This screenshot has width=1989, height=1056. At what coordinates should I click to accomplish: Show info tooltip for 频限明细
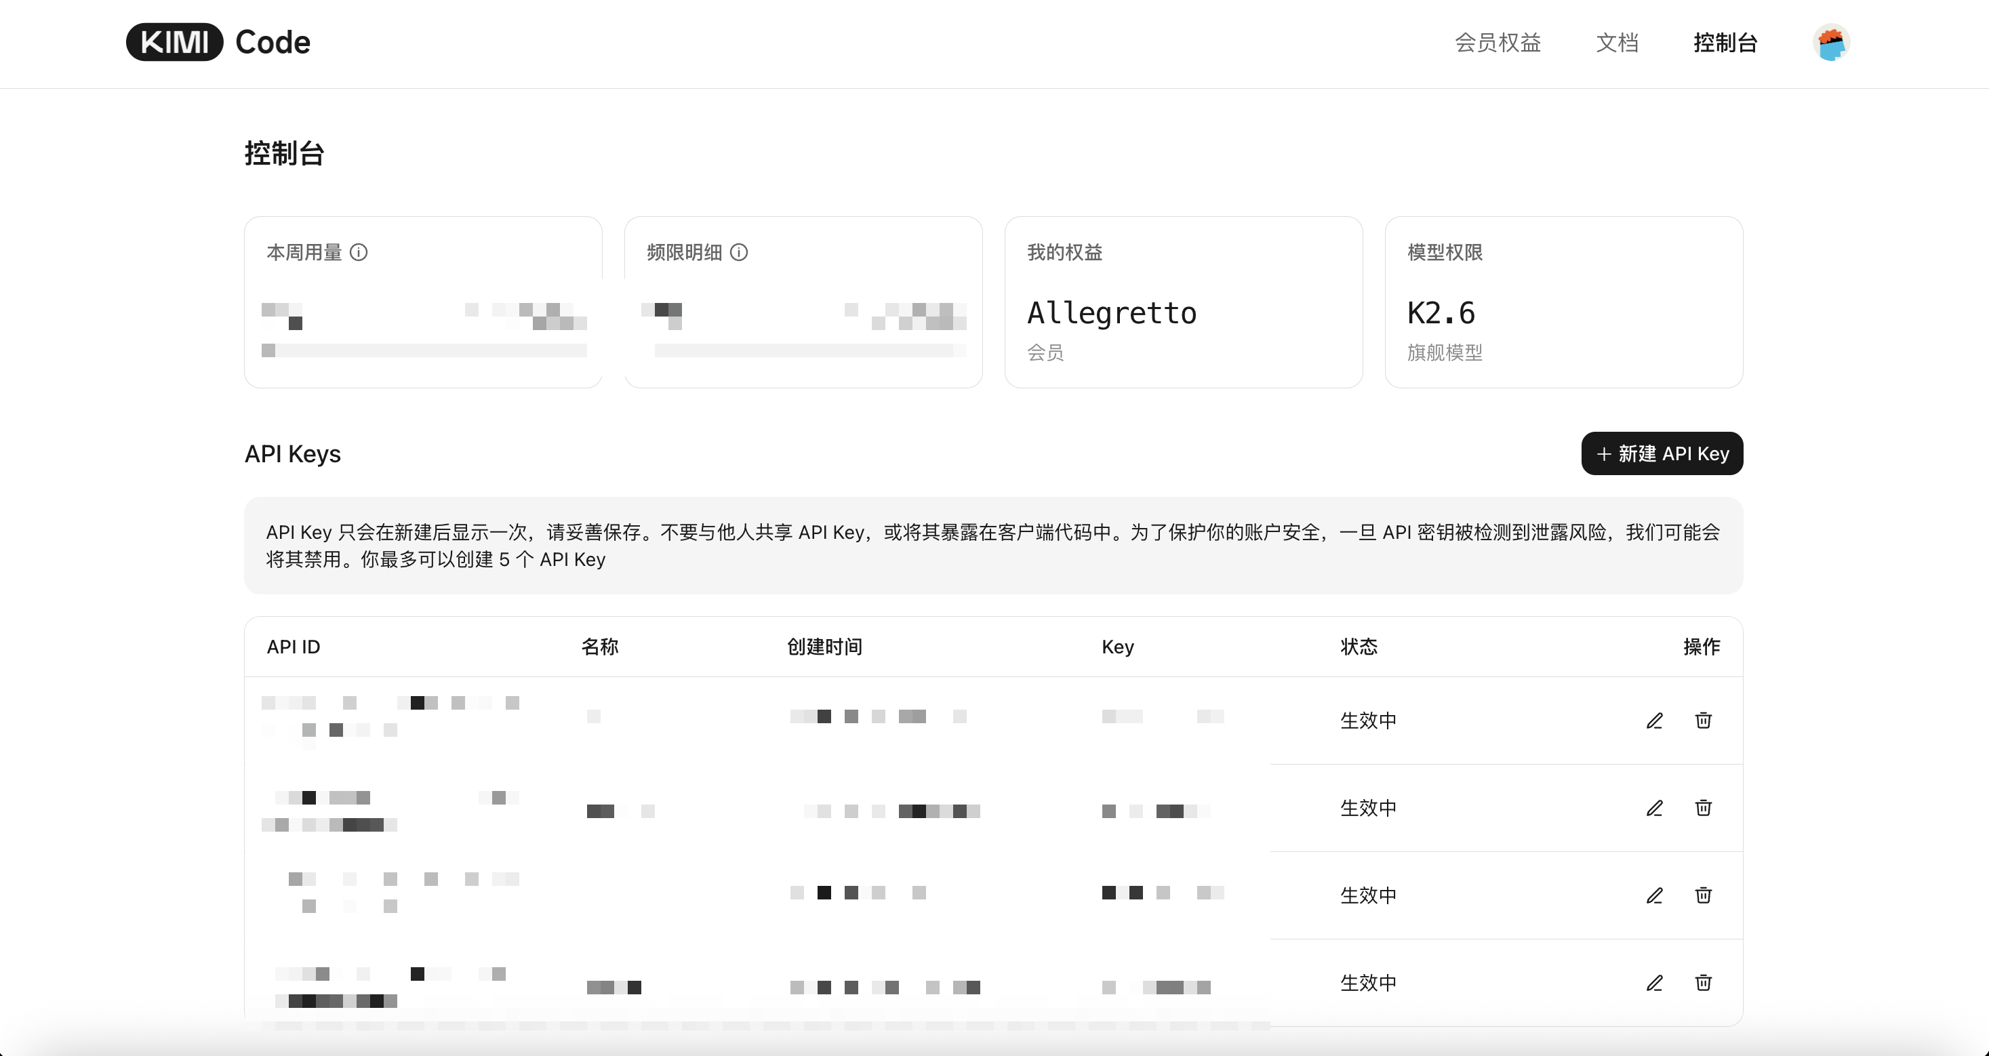(739, 252)
